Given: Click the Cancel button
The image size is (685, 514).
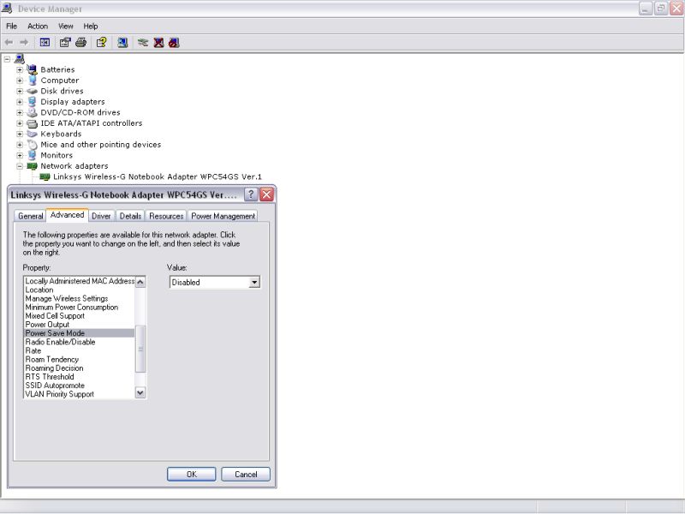Looking at the screenshot, I should tap(246, 475).
